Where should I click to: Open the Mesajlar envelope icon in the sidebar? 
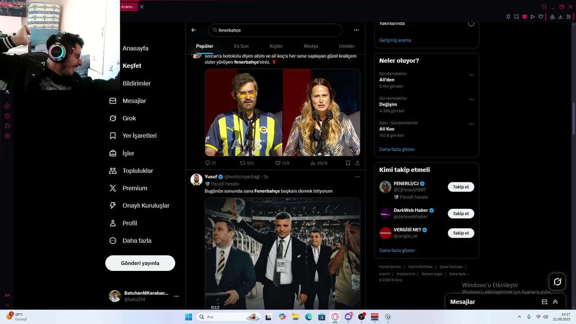[113, 101]
